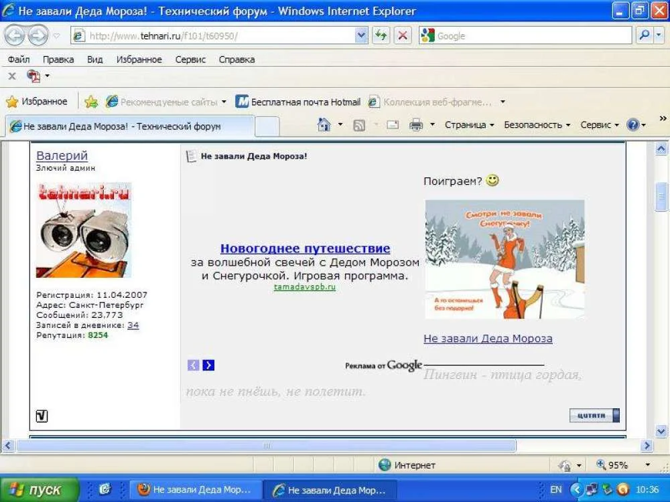Open the command bar Сервис menu
670x502 pixels.
click(599, 124)
